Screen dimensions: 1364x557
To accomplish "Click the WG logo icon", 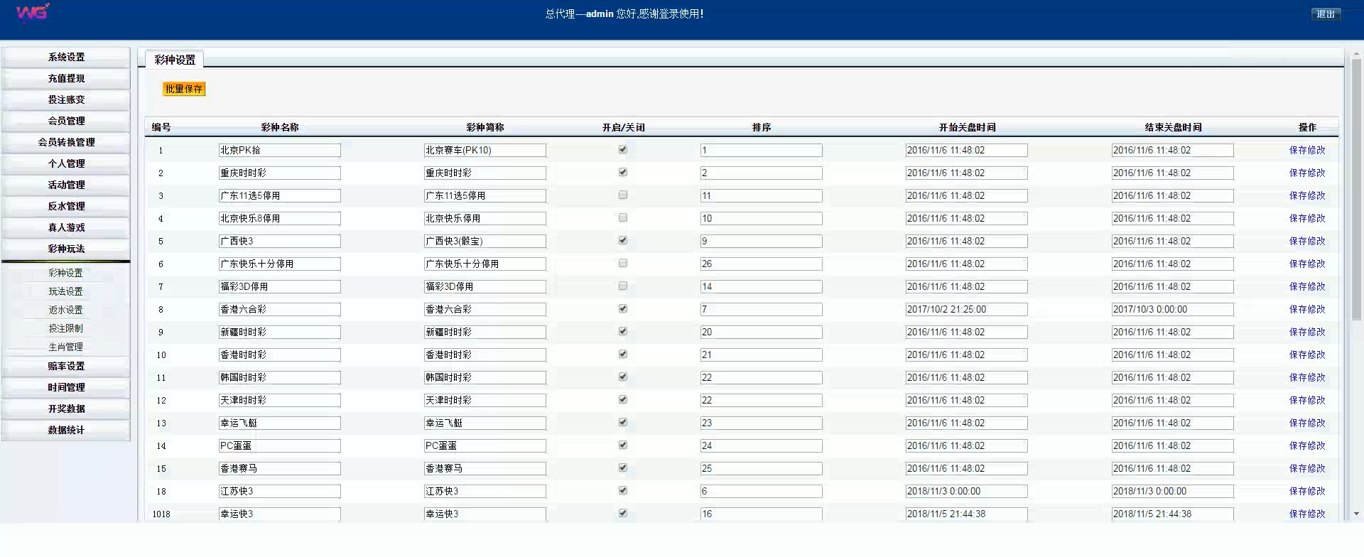I will tap(32, 13).
